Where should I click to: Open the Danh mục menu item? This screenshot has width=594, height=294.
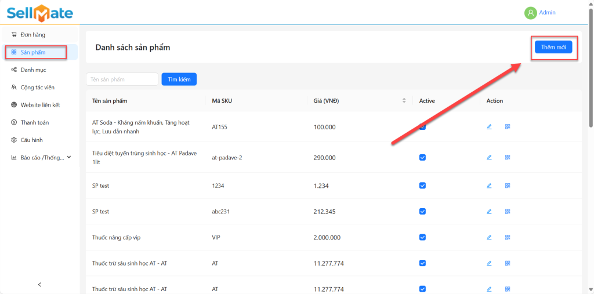coord(33,70)
